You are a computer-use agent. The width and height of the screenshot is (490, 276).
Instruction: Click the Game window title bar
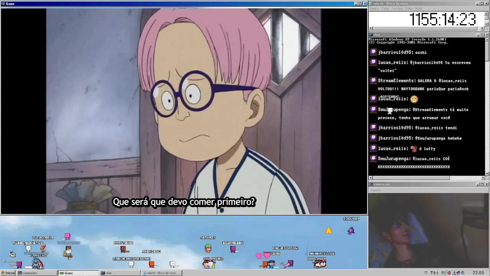pos(184,3)
